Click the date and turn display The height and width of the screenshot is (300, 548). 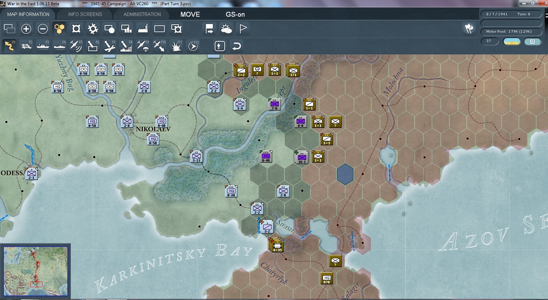pyautogui.click(x=511, y=14)
